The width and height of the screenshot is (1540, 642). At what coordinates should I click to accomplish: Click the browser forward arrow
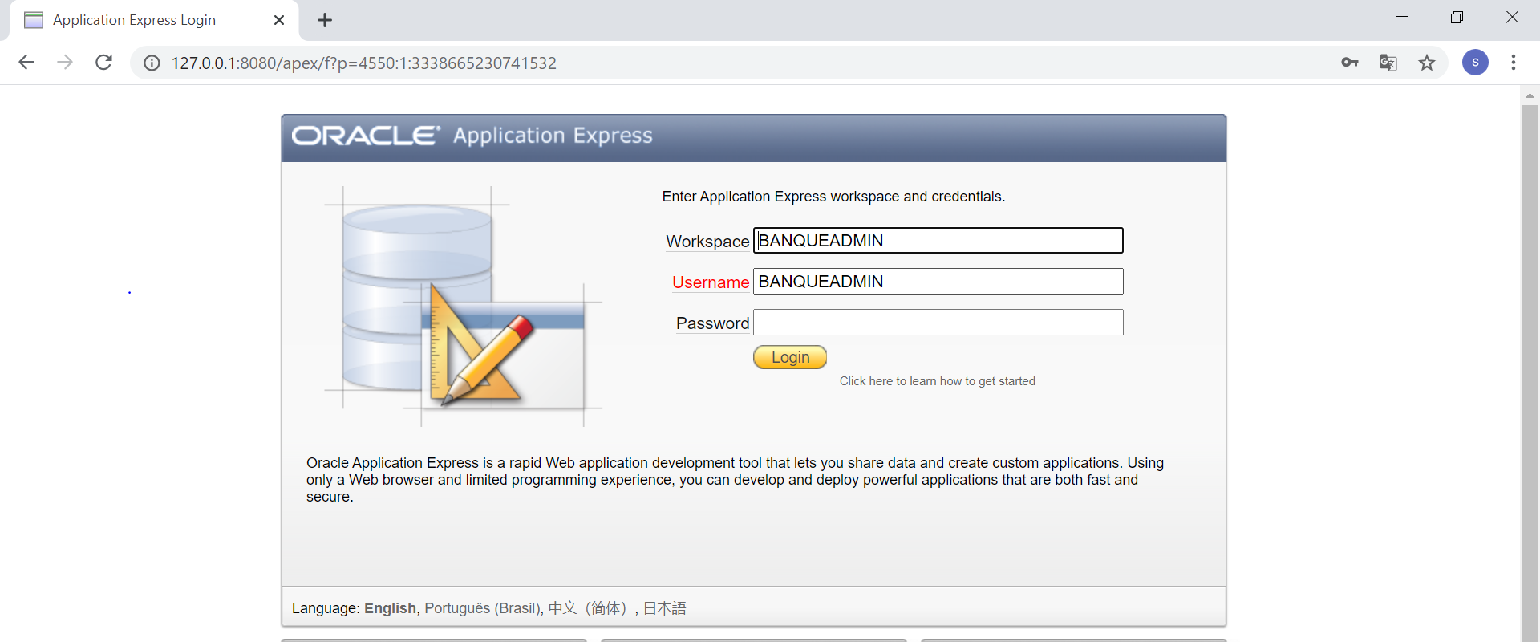click(65, 63)
